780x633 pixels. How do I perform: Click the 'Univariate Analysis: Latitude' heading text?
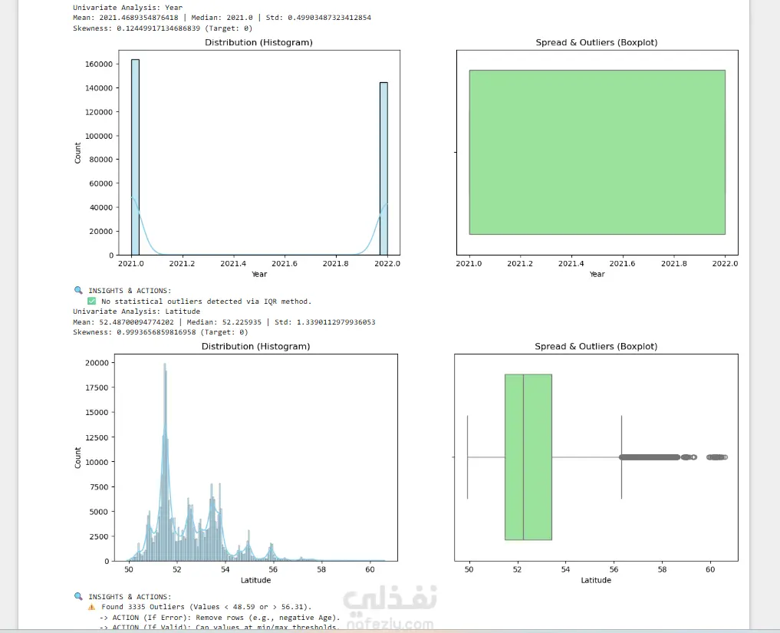coord(137,312)
